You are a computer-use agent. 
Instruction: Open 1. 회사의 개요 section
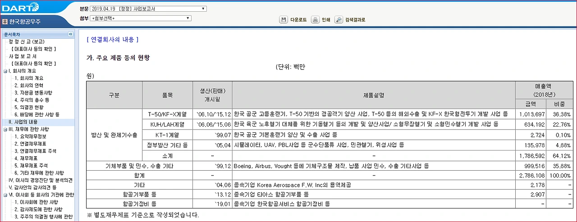[29, 78]
